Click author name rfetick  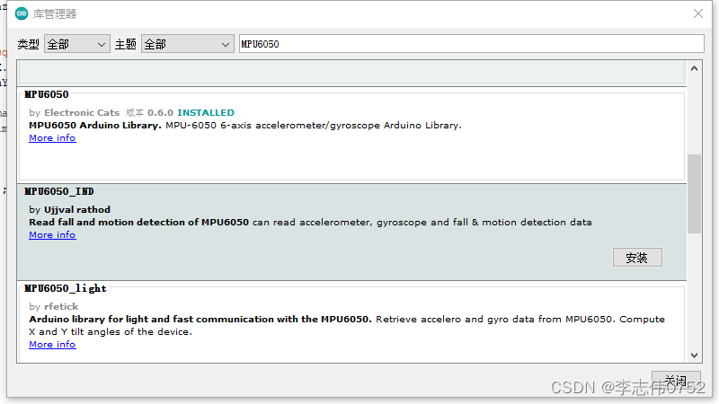[61, 306]
